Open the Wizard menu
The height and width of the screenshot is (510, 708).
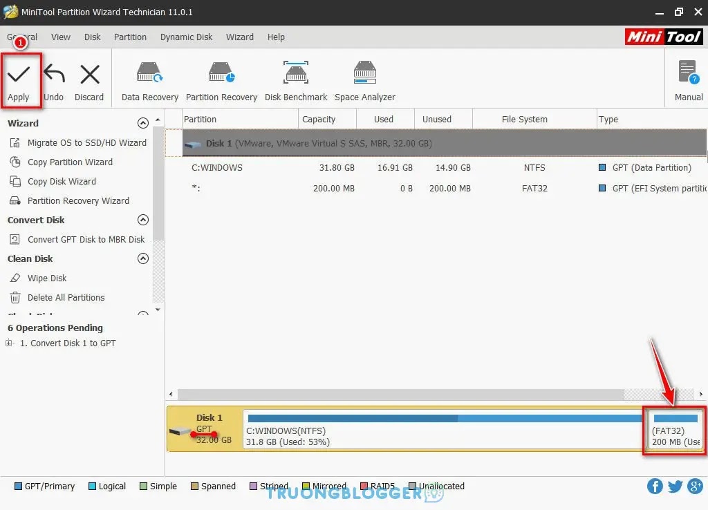[x=240, y=37]
